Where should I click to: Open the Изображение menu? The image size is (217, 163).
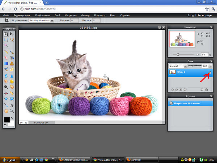tap(42, 15)
